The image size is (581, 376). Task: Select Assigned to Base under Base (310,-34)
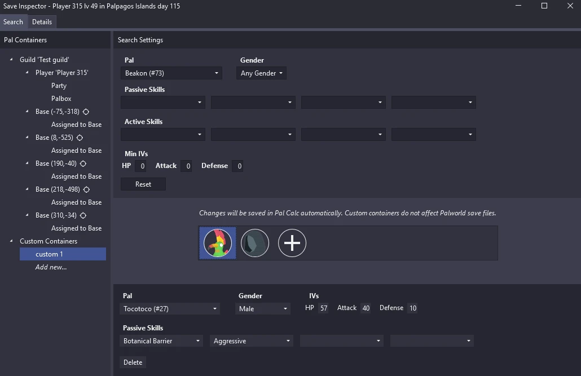[76, 228]
